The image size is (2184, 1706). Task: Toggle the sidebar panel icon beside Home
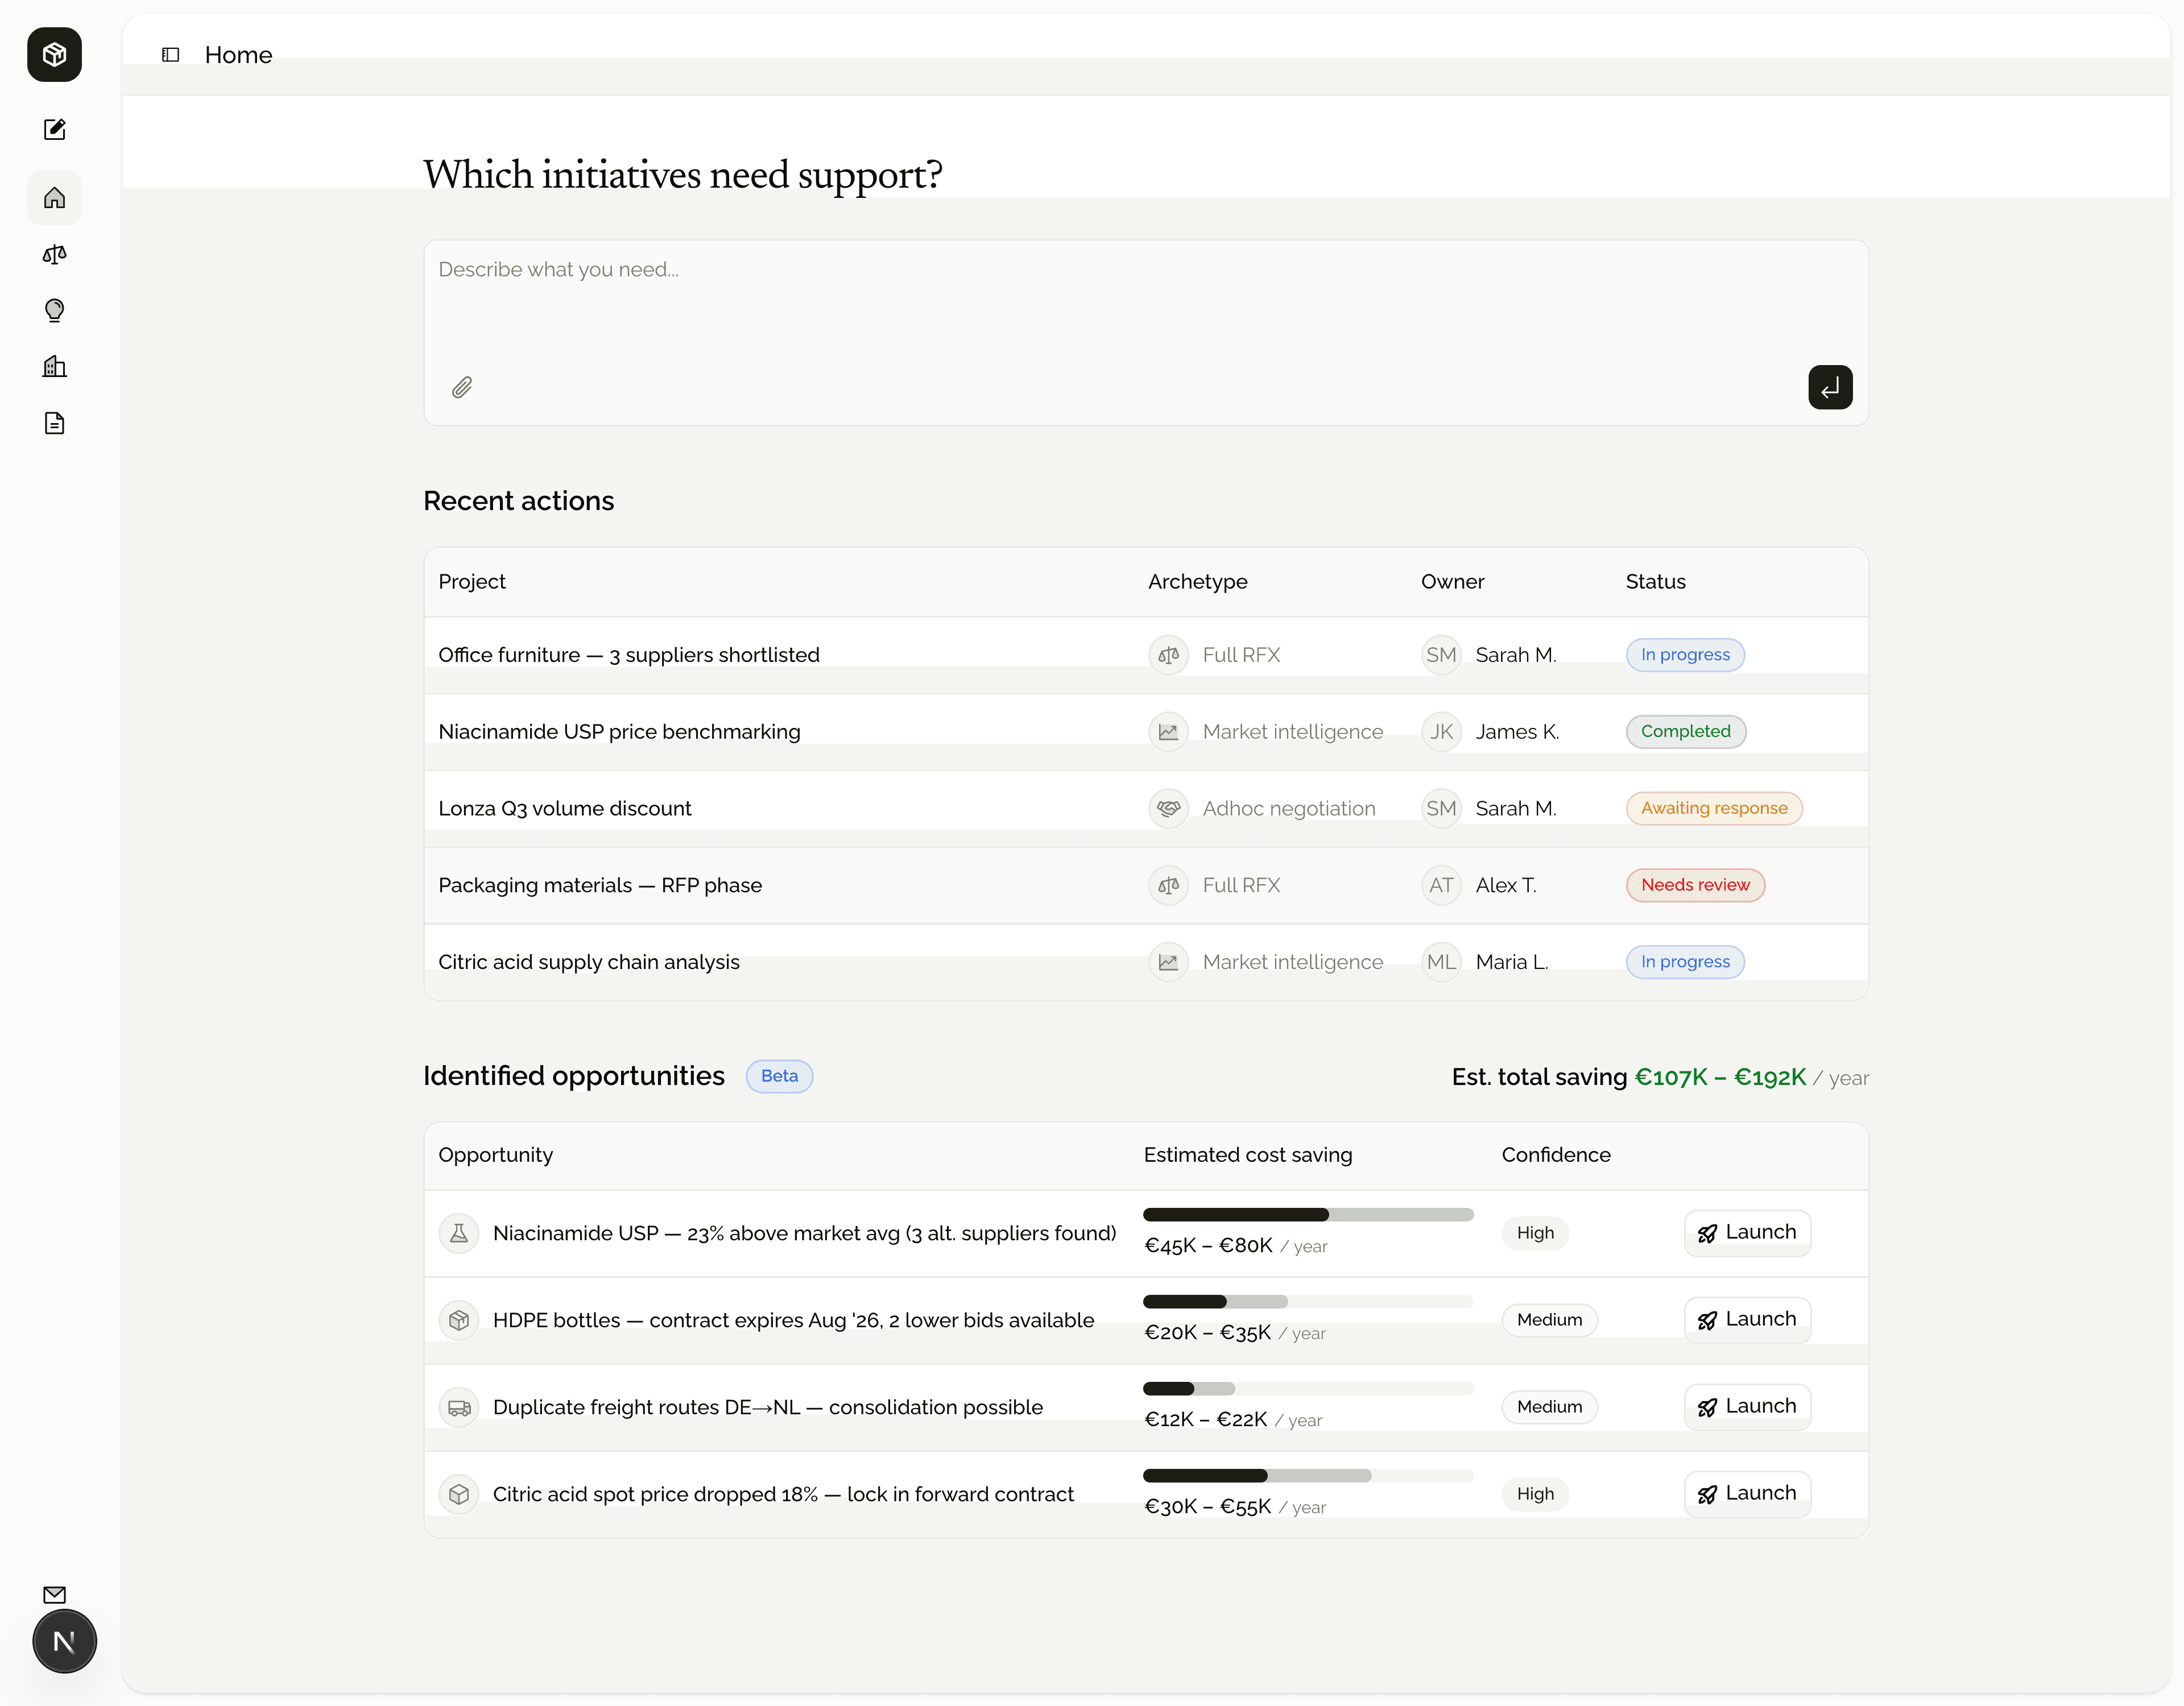170,55
